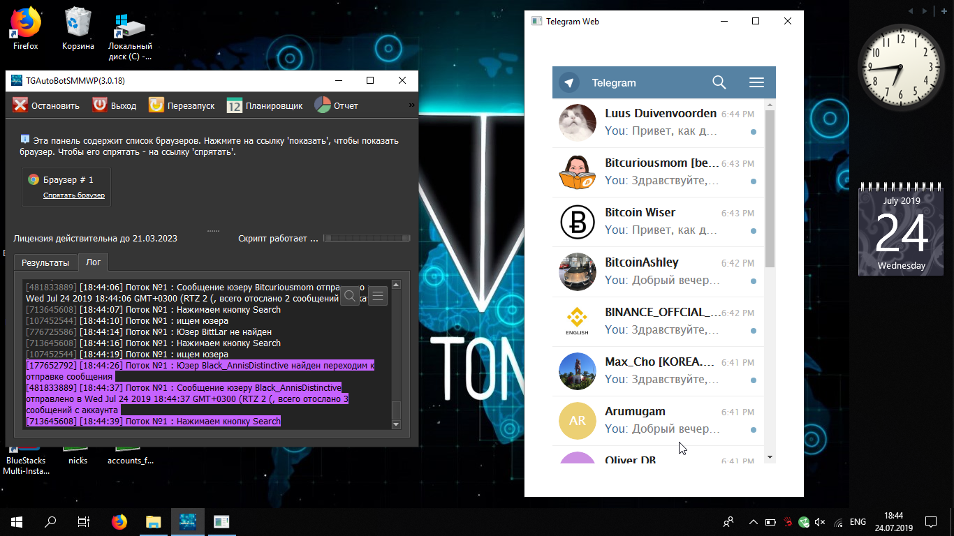This screenshot has width=954, height=536.
Task: Open Firefox from the taskbar
Action: click(x=119, y=521)
